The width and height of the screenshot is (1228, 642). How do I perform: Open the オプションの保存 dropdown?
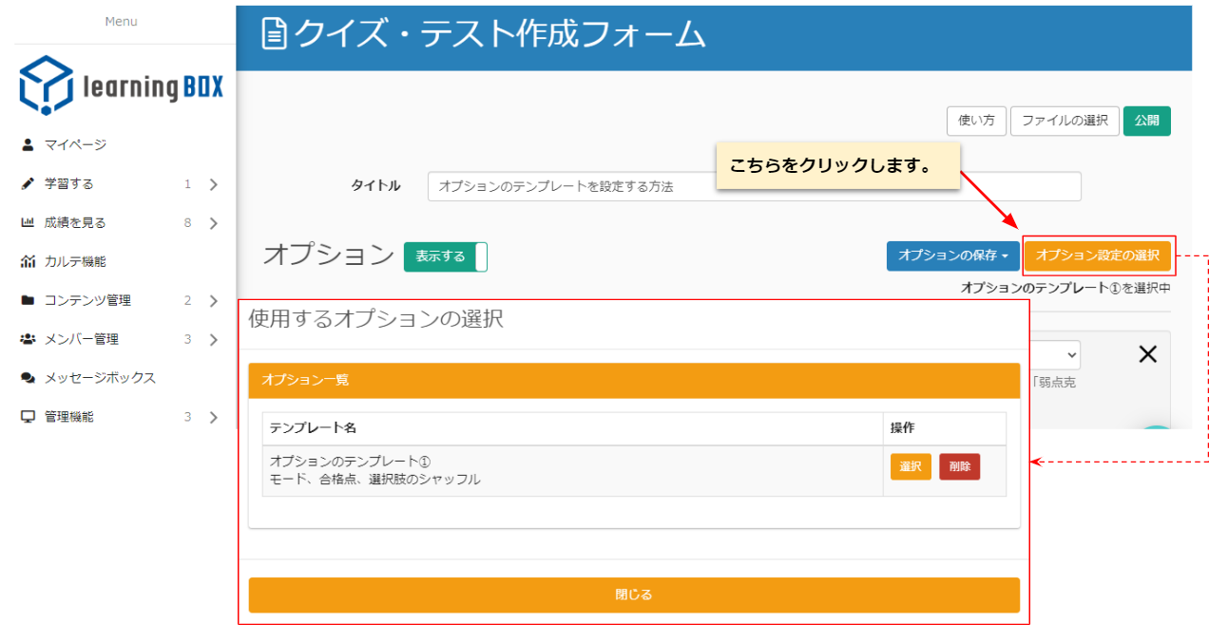(952, 255)
